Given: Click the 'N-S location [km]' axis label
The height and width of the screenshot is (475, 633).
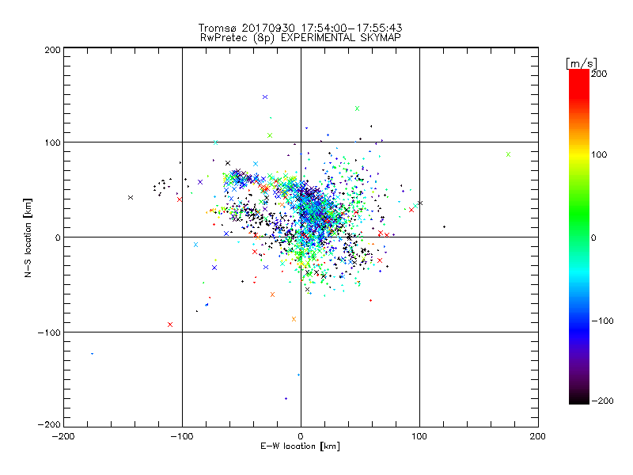Looking at the screenshot, I should (28, 237).
